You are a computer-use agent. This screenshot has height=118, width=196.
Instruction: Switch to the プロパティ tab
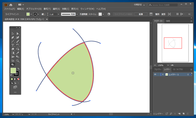point(158,69)
